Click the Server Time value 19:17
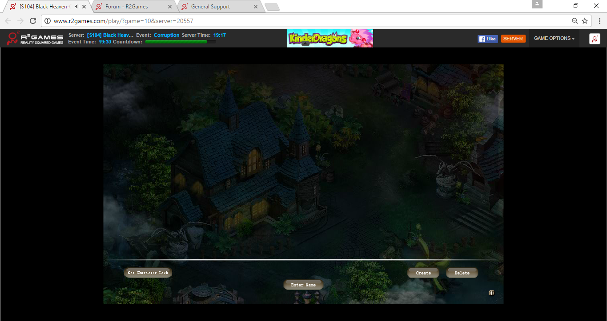Image resolution: width=607 pixels, height=321 pixels. pyautogui.click(x=220, y=35)
